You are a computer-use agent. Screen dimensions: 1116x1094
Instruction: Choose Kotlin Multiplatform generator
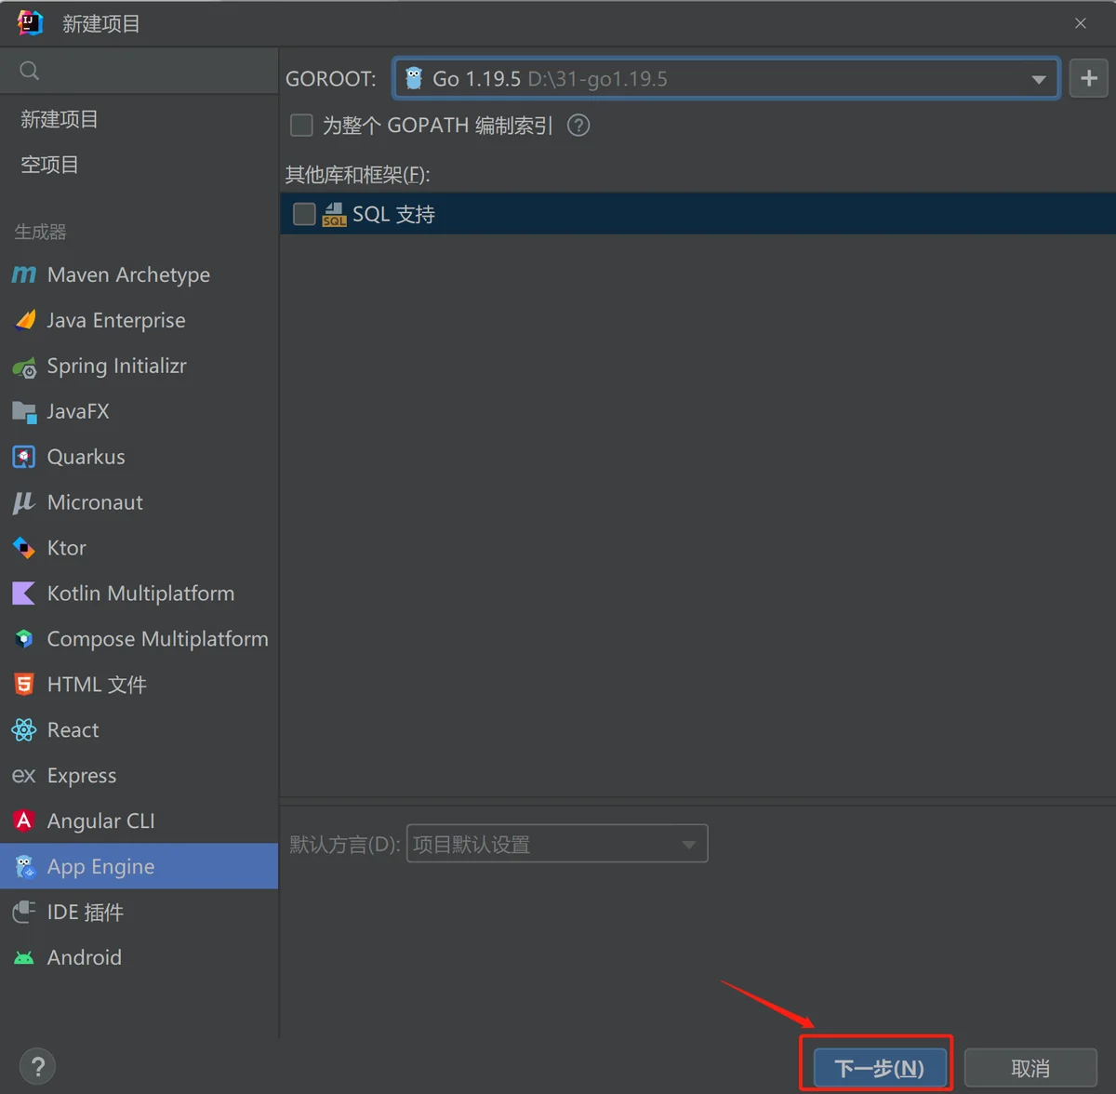pos(139,594)
